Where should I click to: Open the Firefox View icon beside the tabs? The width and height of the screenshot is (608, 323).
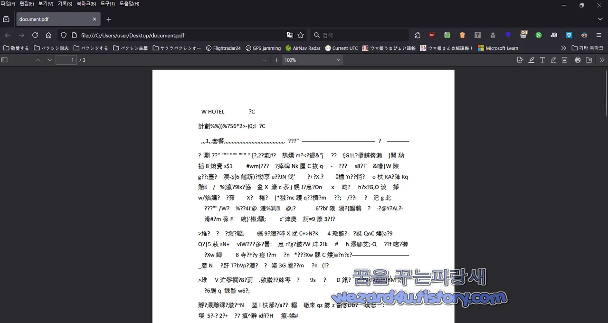coord(6,19)
